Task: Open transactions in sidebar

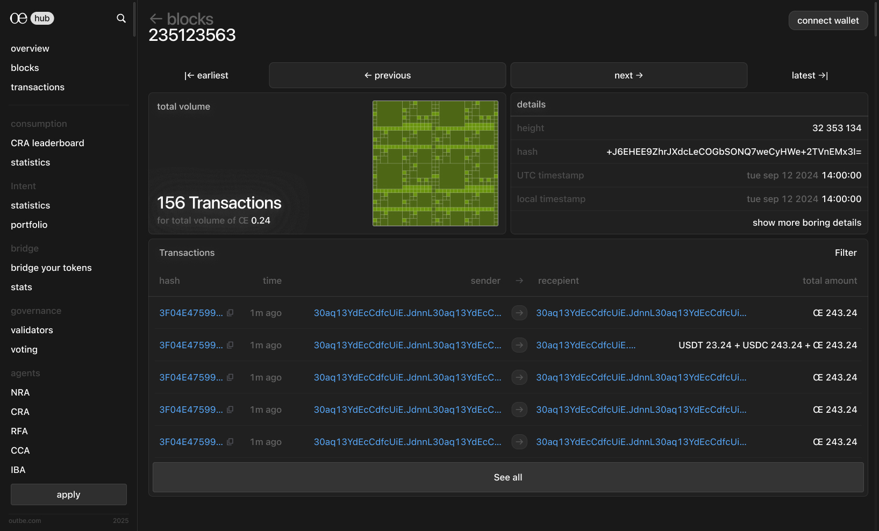Action: pos(38,87)
